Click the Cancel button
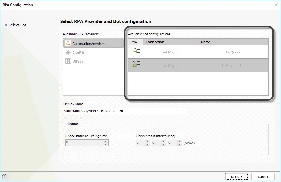The width and height of the screenshot is (281, 182). (x=263, y=177)
